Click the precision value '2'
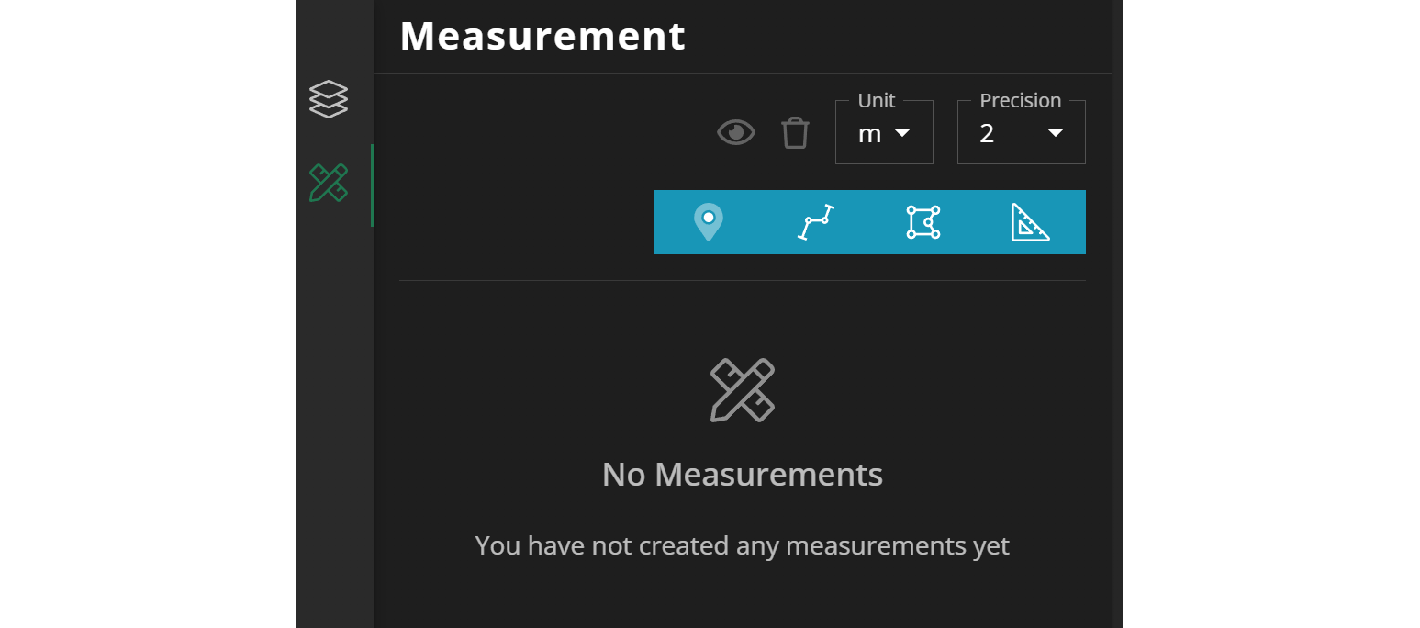1420x628 pixels. point(987,134)
